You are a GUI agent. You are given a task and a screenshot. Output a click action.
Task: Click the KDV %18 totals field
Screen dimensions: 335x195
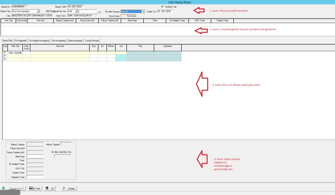35,168
